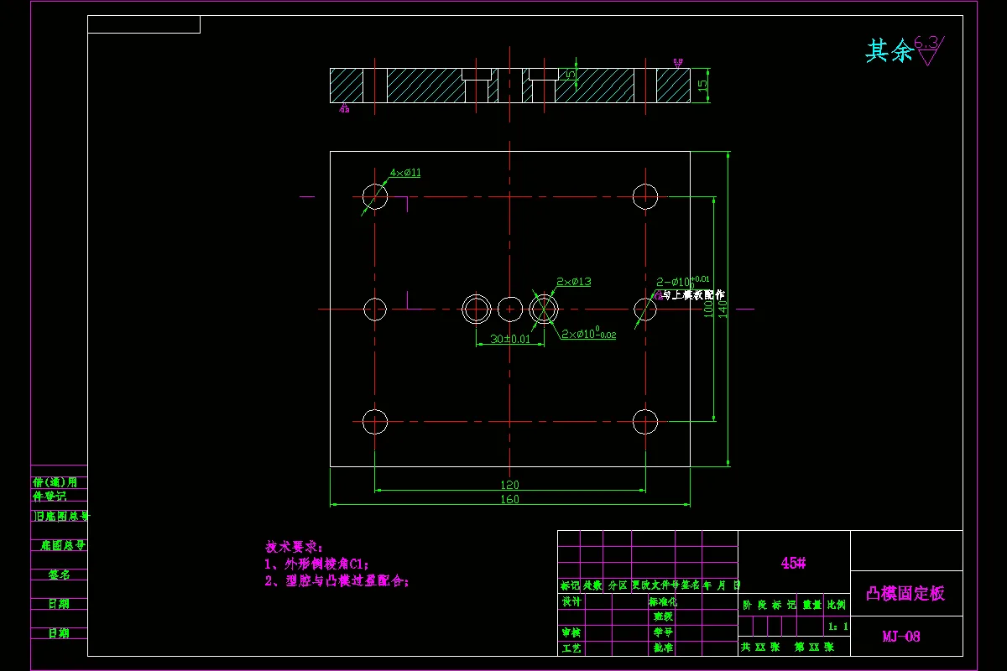Select the 45# material text
1007x671 pixels.
click(x=793, y=564)
